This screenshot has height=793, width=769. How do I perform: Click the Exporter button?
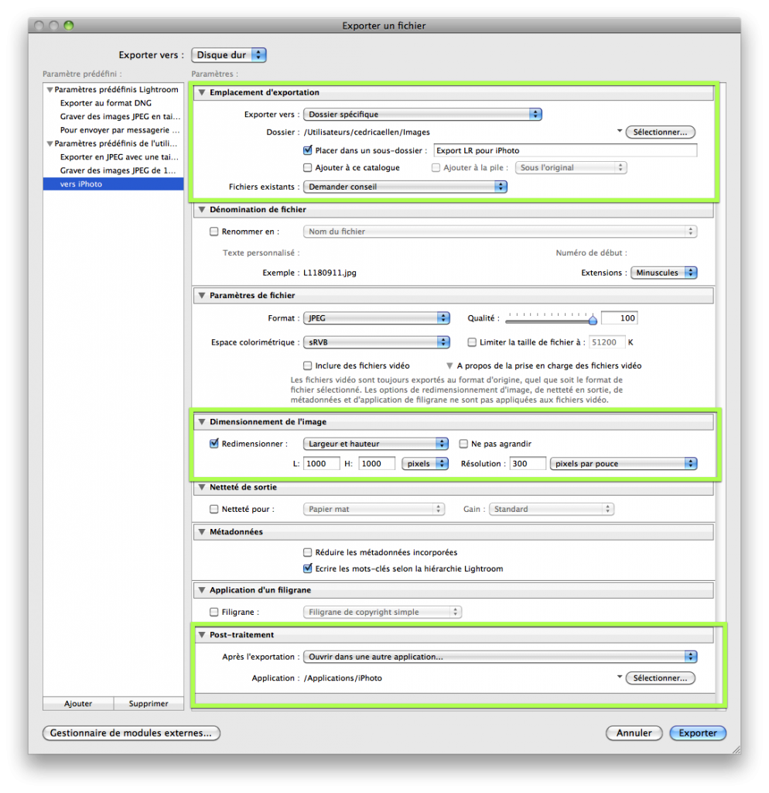[698, 733]
